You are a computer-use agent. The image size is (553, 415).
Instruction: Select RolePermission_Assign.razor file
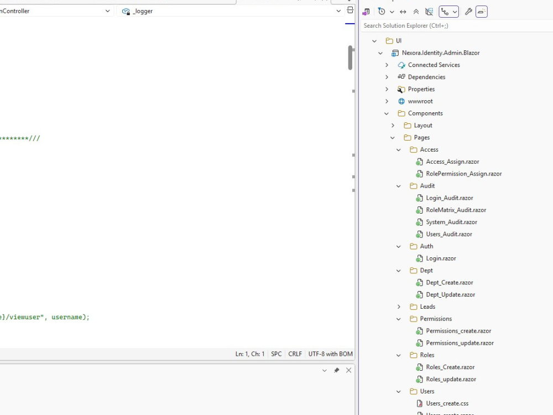click(464, 174)
